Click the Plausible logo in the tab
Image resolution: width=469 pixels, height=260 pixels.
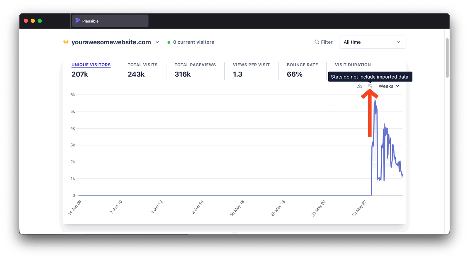77,21
